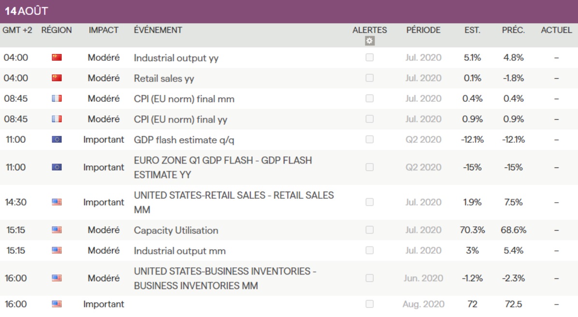Click EU flag beside GDP flash estimate q/q

57,140
